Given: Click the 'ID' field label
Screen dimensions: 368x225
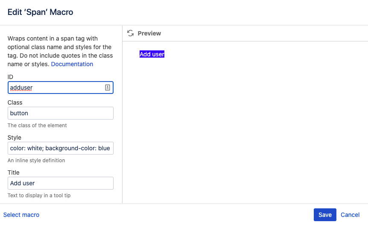Looking at the screenshot, I should (x=11, y=76).
